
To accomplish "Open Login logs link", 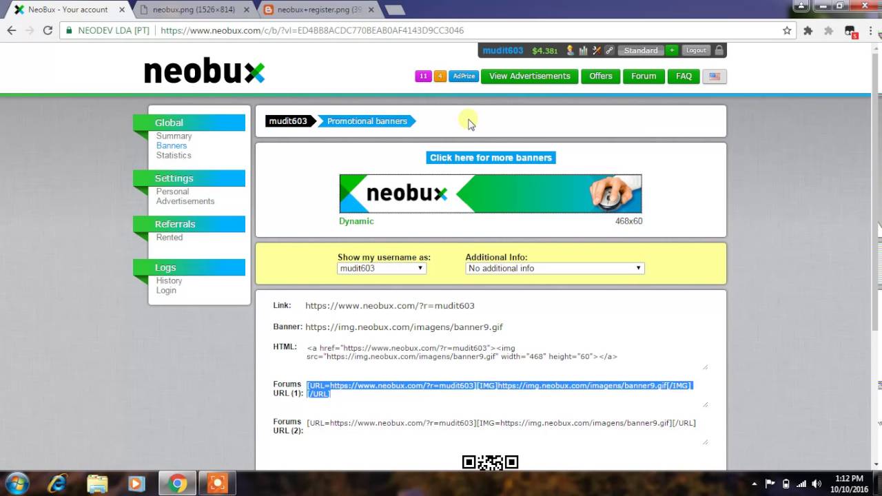I will click(x=166, y=290).
